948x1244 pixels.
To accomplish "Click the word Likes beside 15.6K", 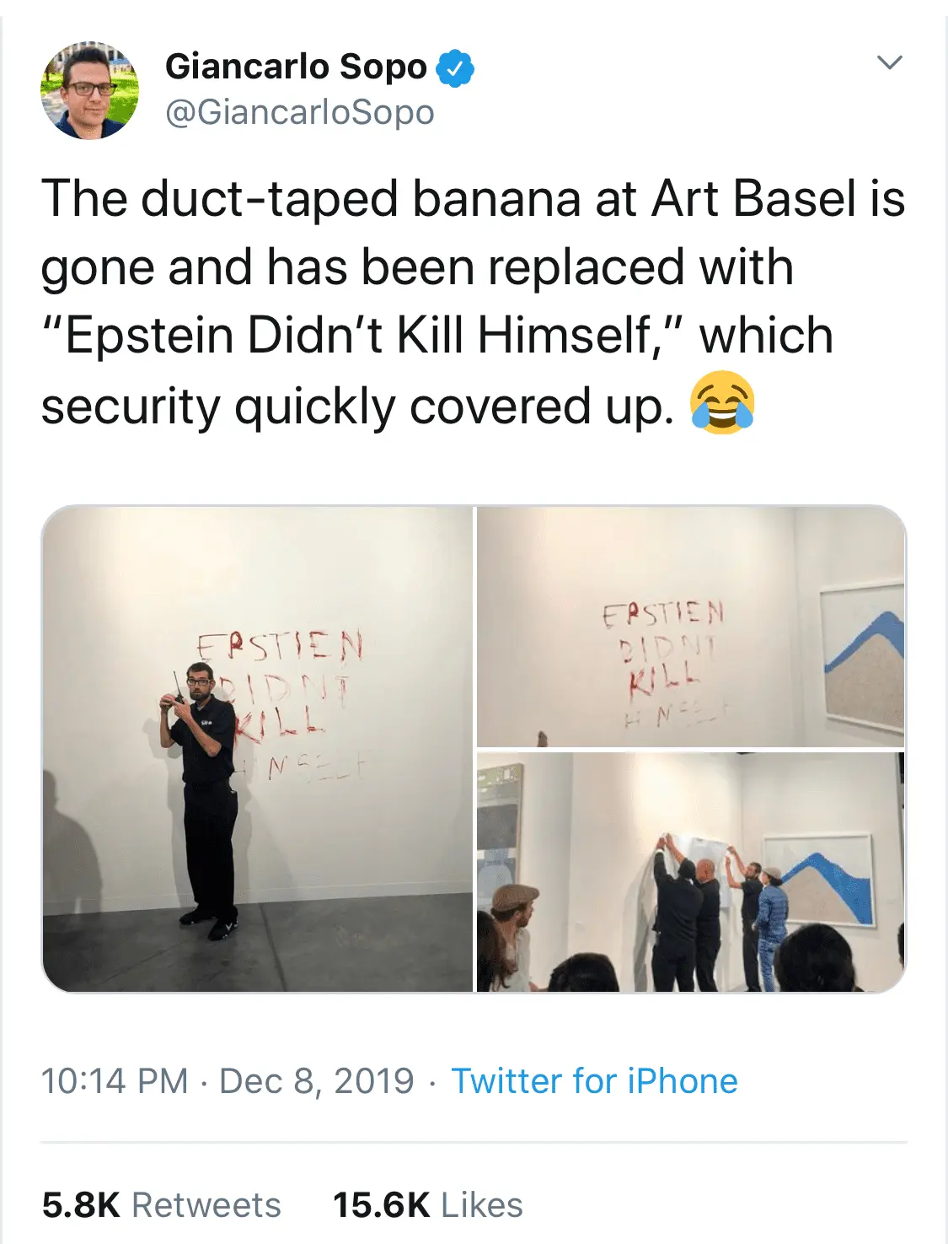I will (482, 1205).
